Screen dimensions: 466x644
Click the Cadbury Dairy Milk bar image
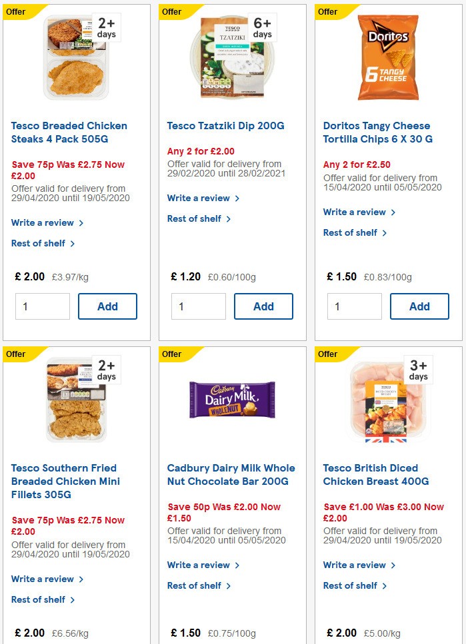[231, 399]
